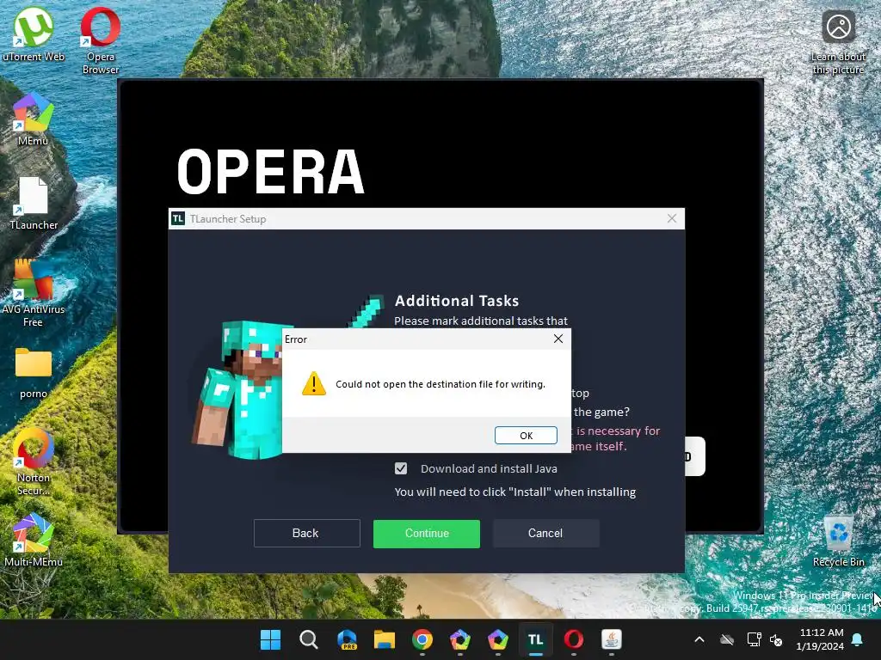Open the notification bell
This screenshot has width=881, height=660.
pyautogui.click(x=857, y=639)
